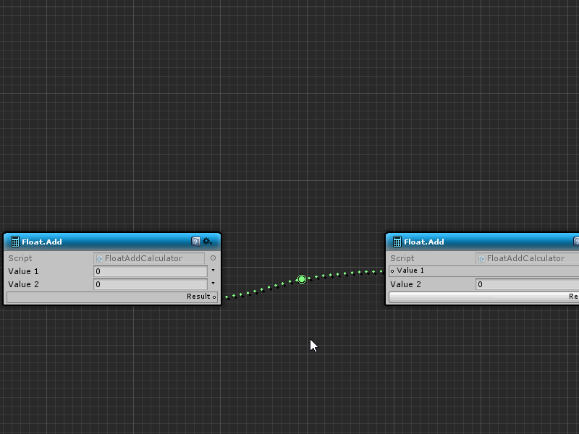Select the green midpoint dot on the connection line
The image size is (579, 434).
(x=302, y=279)
